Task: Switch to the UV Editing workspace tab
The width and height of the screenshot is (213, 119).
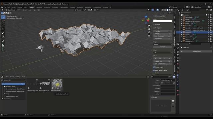Action: pyautogui.click(x=55, y=7)
